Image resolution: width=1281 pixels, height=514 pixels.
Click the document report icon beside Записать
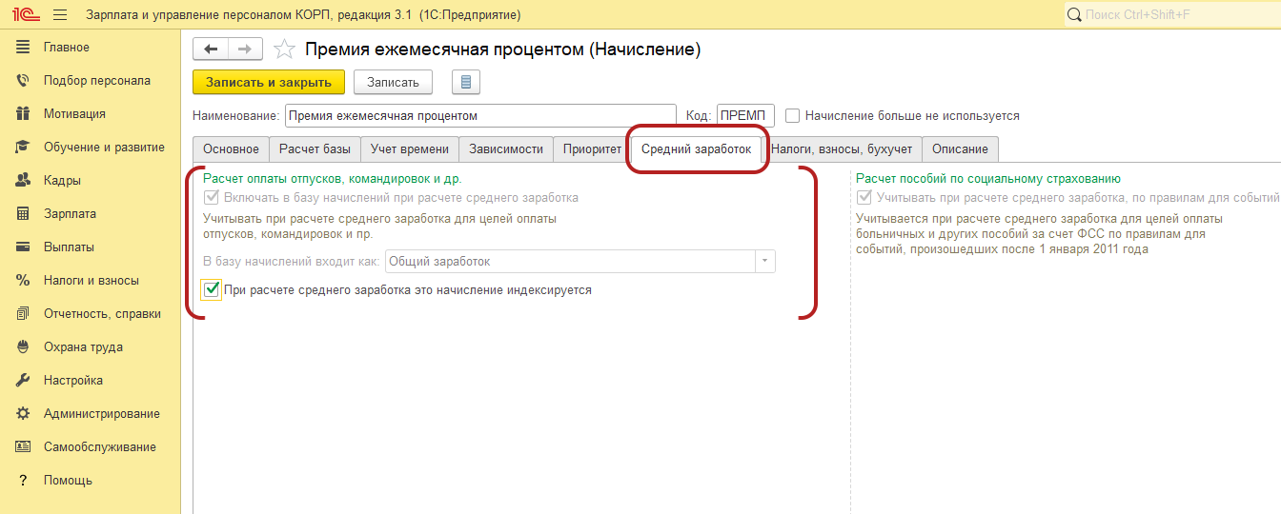(466, 83)
